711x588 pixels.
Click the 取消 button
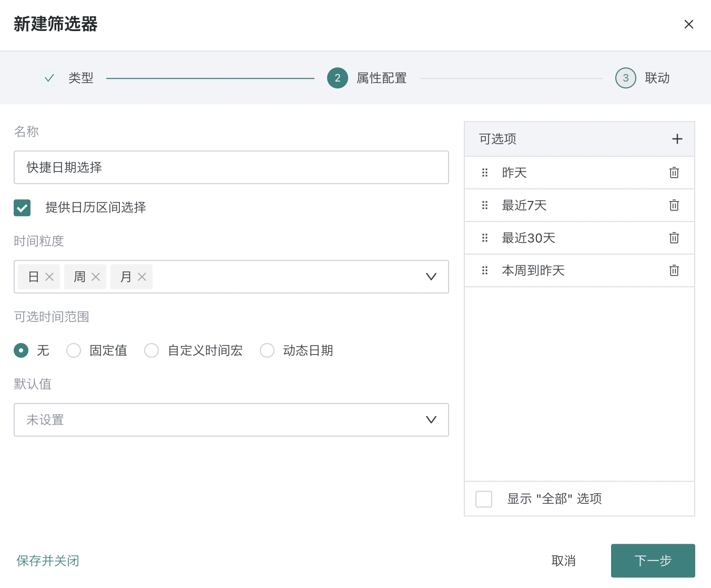click(x=564, y=561)
